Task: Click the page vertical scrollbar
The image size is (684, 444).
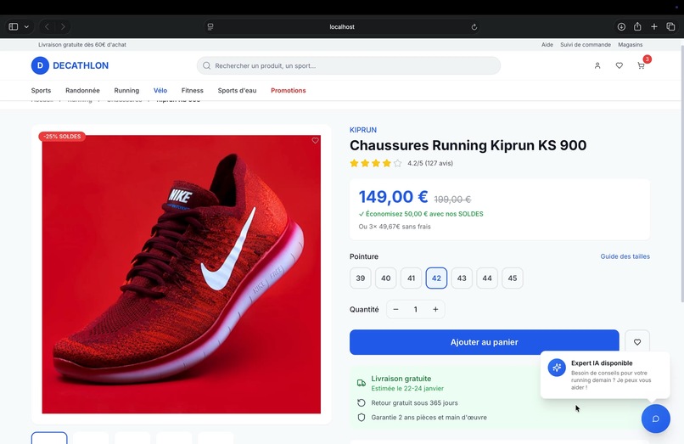Action: (681, 172)
